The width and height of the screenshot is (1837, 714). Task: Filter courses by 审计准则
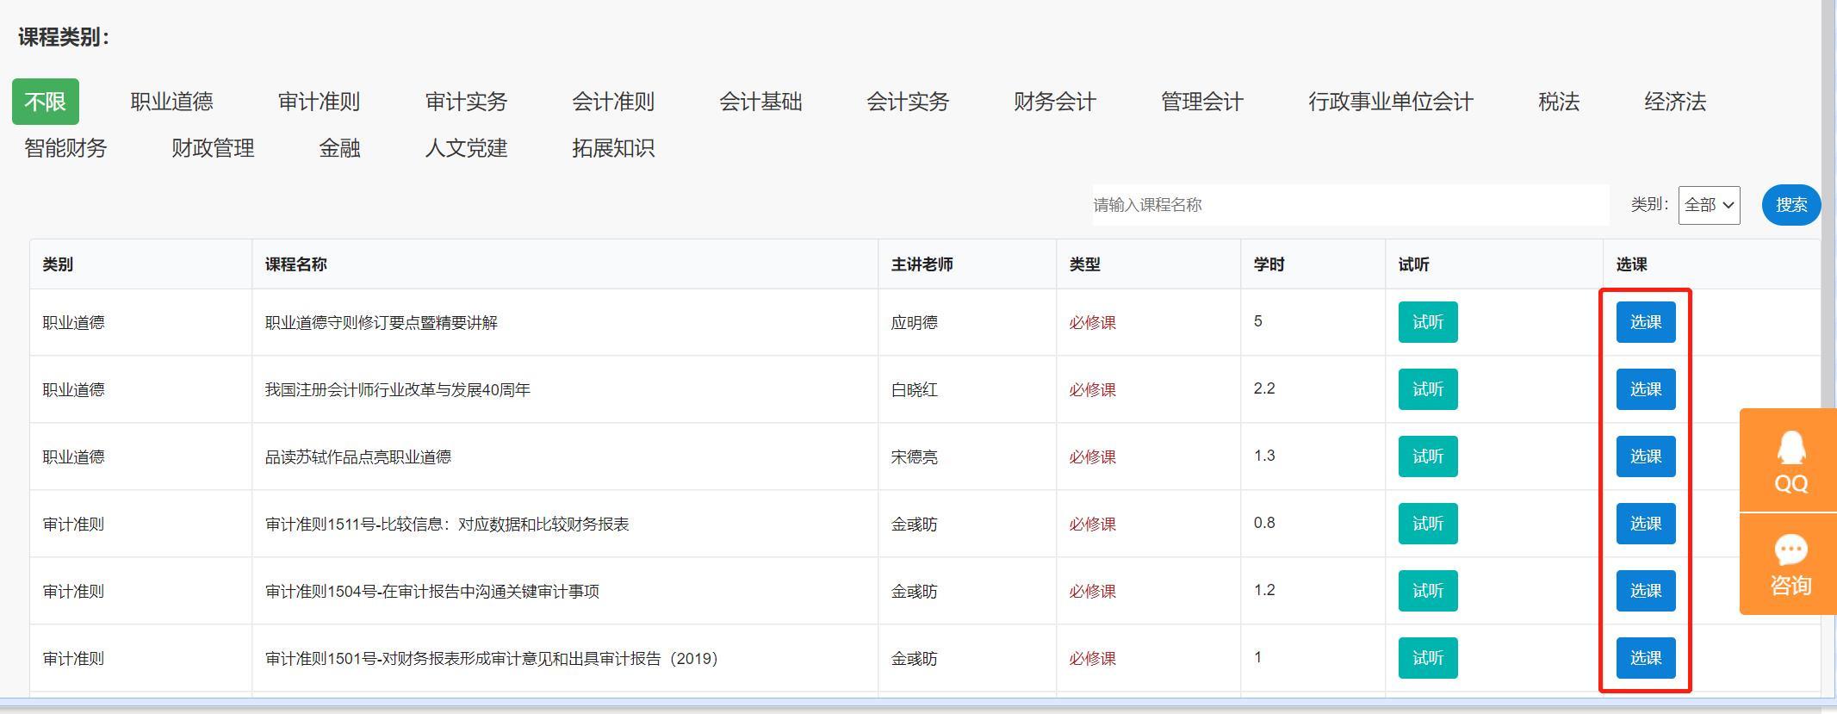point(319,102)
